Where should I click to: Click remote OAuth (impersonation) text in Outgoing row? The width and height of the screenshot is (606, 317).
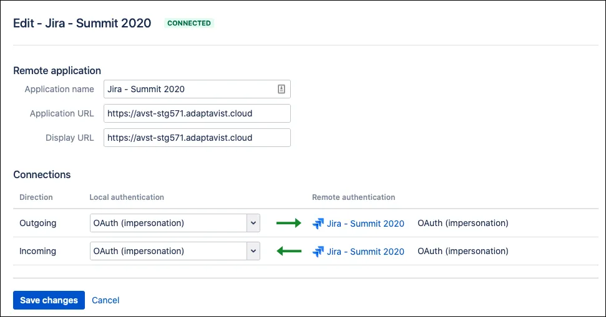pos(463,223)
